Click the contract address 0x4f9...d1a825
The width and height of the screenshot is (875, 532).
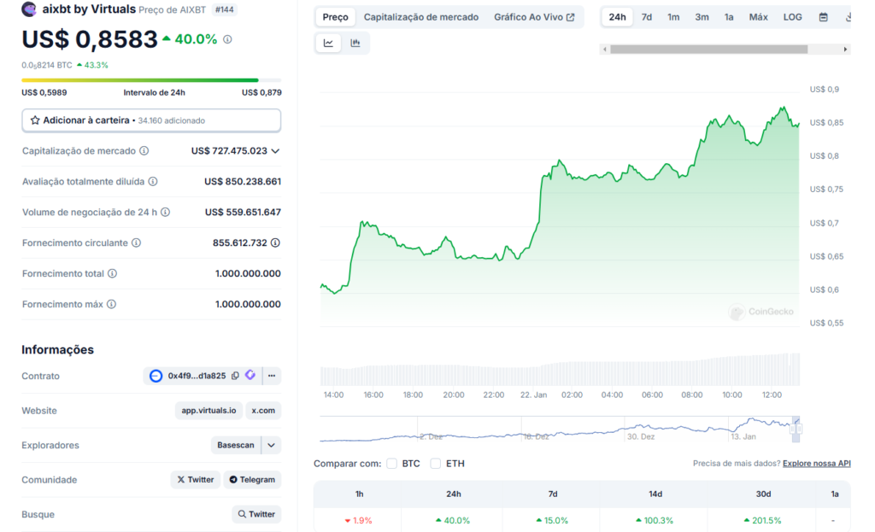(197, 376)
